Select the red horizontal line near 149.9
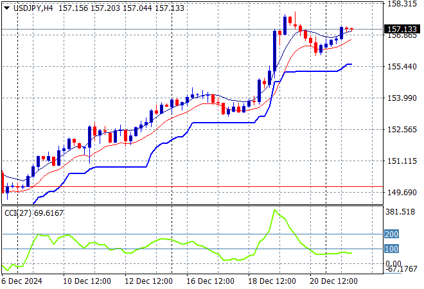 click(x=192, y=186)
